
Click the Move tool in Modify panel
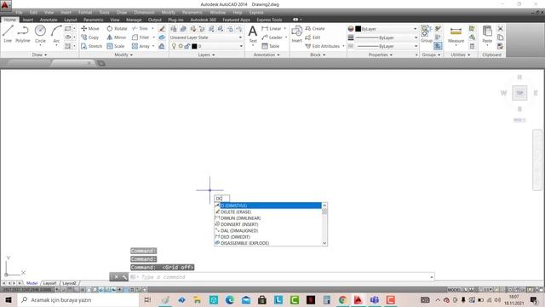coord(90,28)
